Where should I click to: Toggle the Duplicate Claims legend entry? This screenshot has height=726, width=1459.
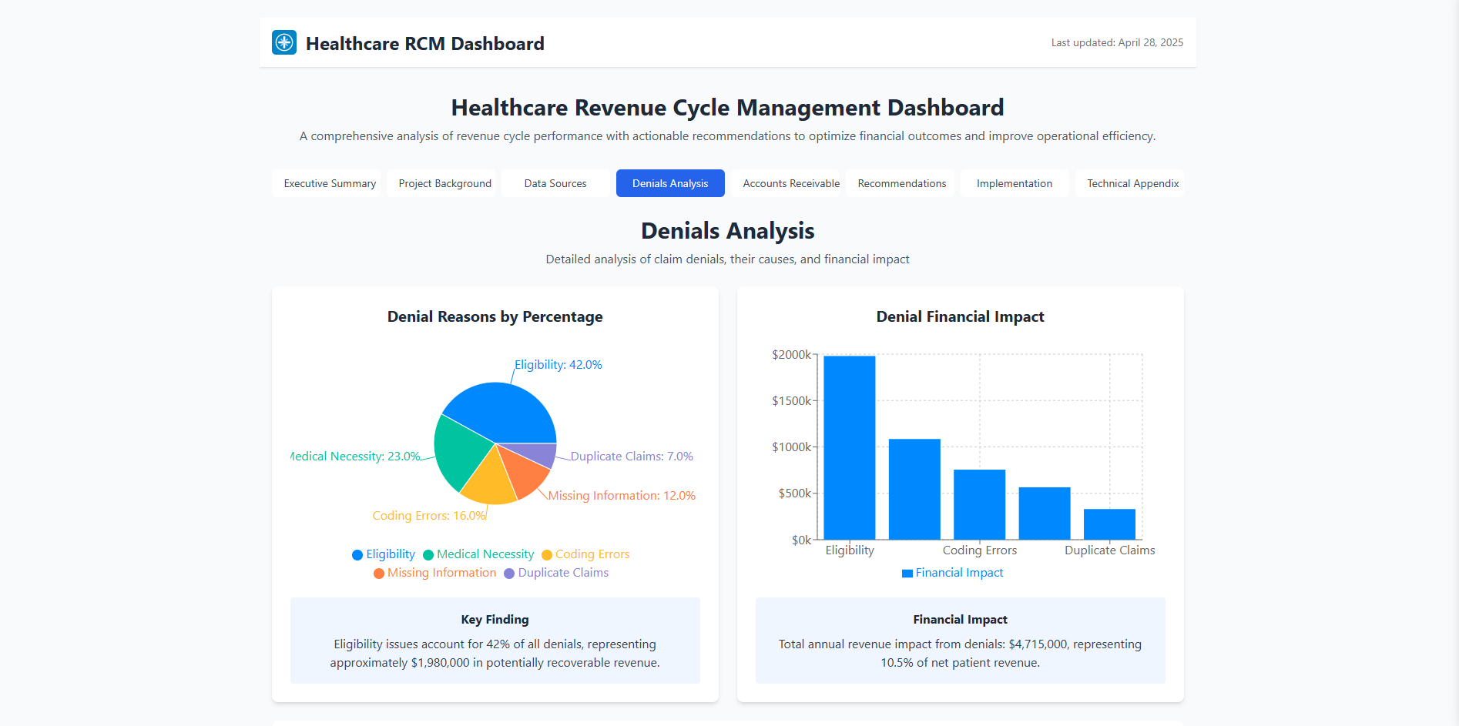(x=556, y=573)
